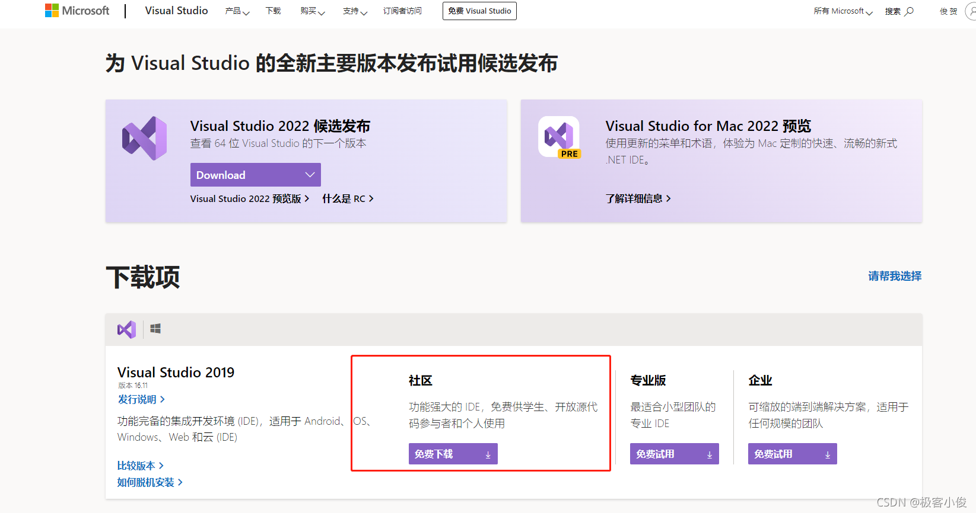
Task: Expand the 产品 menu
Action: pyautogui.click(x=237, y=11)
